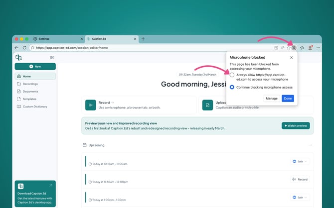The image size is (334, 208).
Task: Open the browser profile avatar
Action: click(310, 48)
